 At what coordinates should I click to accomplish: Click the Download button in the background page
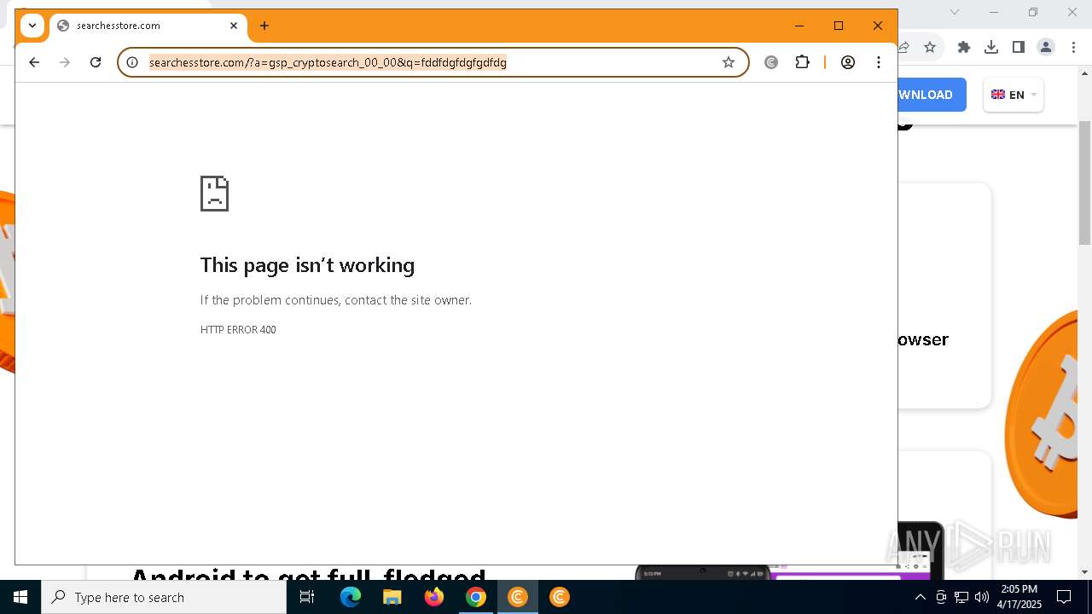[932, 95]
